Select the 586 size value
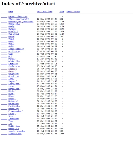 coord(61,131)
